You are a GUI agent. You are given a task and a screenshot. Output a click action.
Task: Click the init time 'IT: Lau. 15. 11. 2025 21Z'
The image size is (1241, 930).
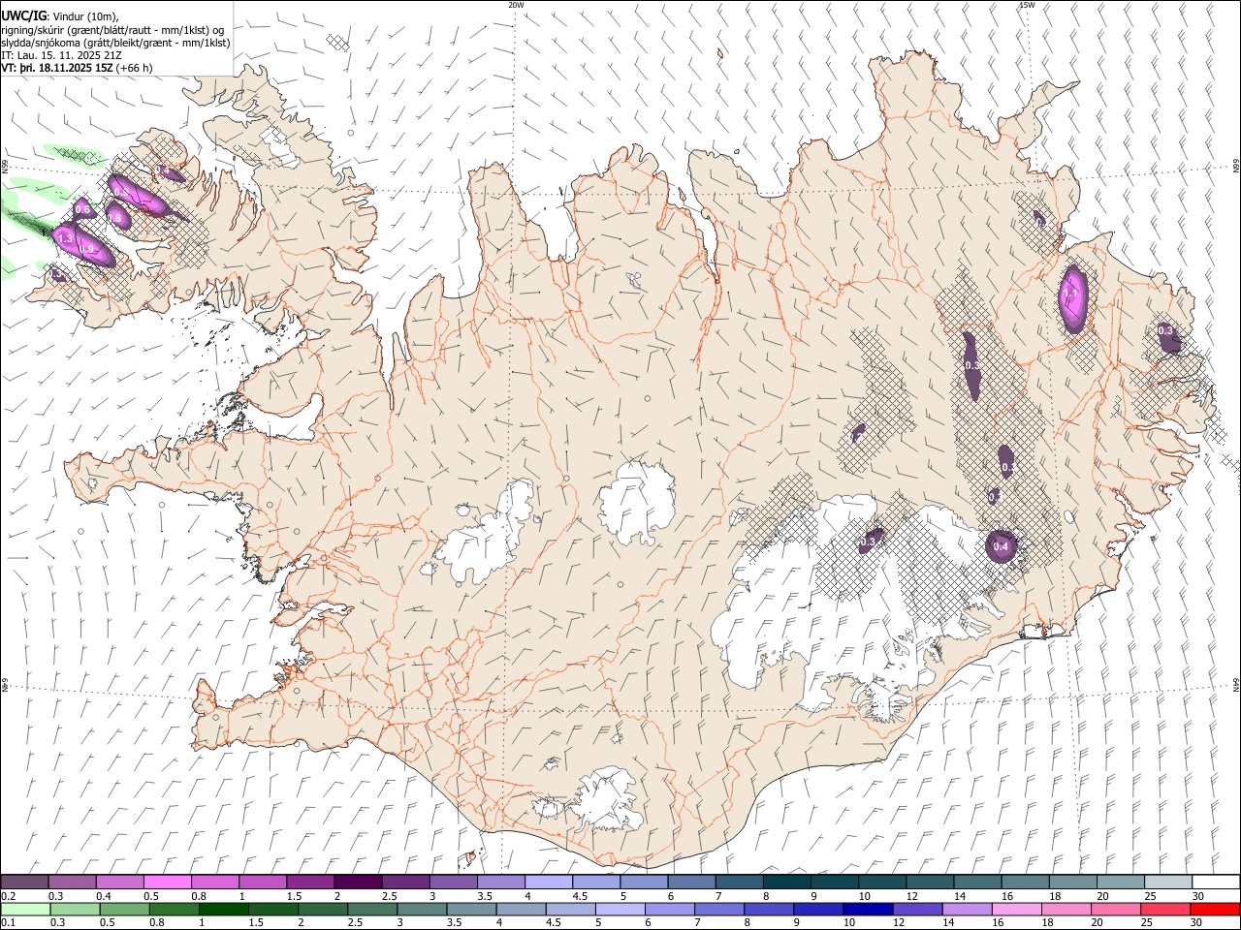coord(61,55)
